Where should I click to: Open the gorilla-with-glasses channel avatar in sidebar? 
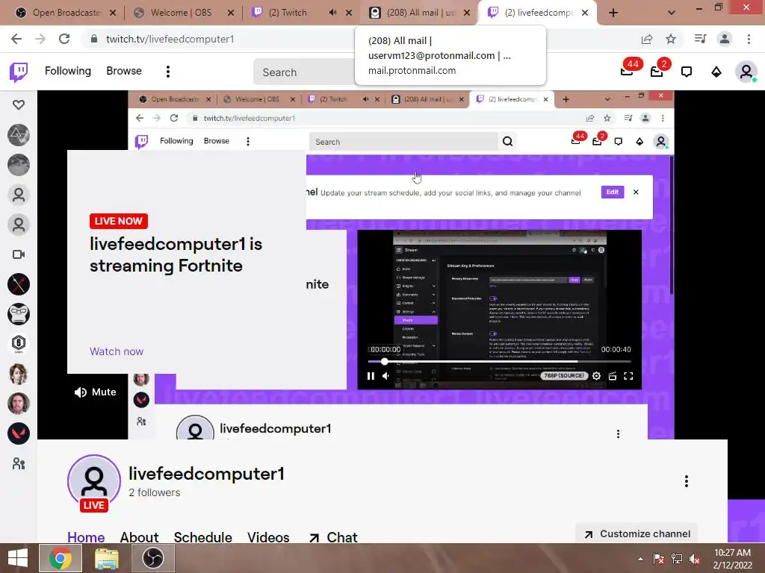coord(19,314)
